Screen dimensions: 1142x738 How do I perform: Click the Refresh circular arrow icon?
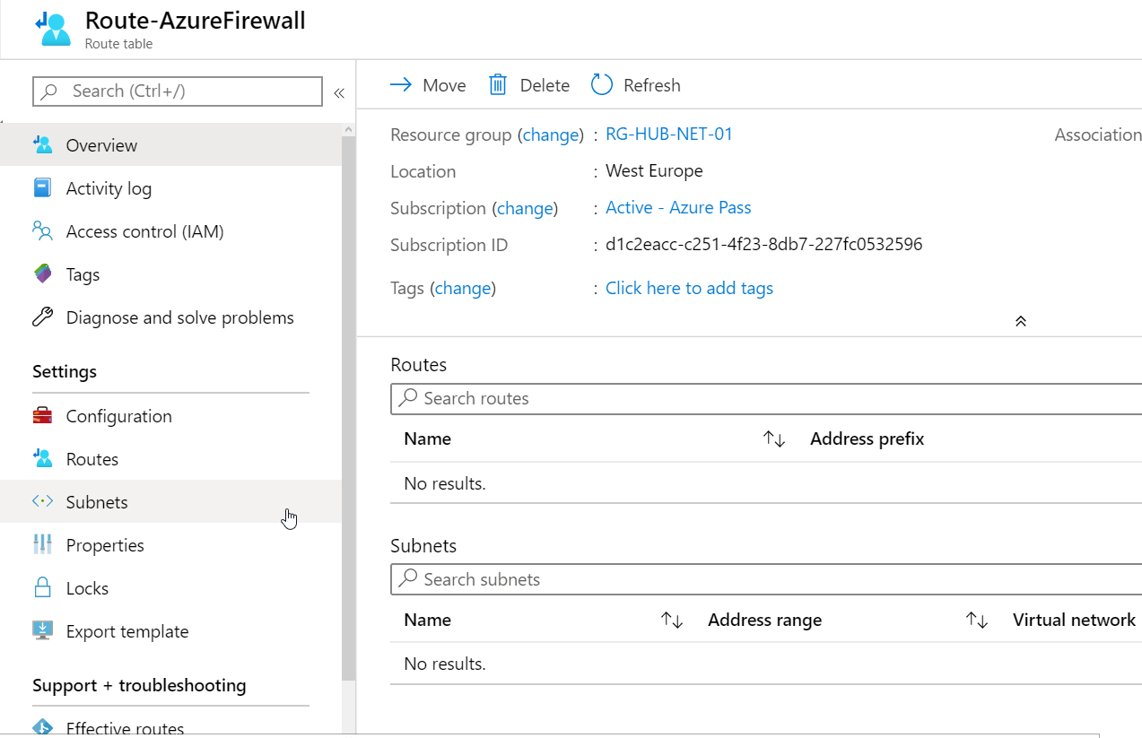pos(601,84)
